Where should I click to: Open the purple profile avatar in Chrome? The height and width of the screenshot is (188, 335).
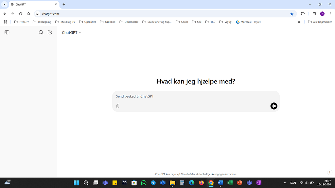pyautogui.click(x=322, y=14)
